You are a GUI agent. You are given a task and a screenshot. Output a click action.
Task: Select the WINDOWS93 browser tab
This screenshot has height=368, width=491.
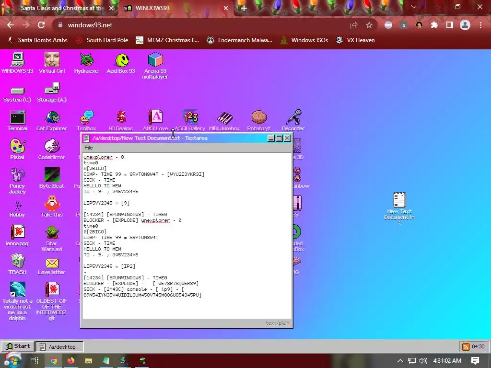click(x=176, y=8)
